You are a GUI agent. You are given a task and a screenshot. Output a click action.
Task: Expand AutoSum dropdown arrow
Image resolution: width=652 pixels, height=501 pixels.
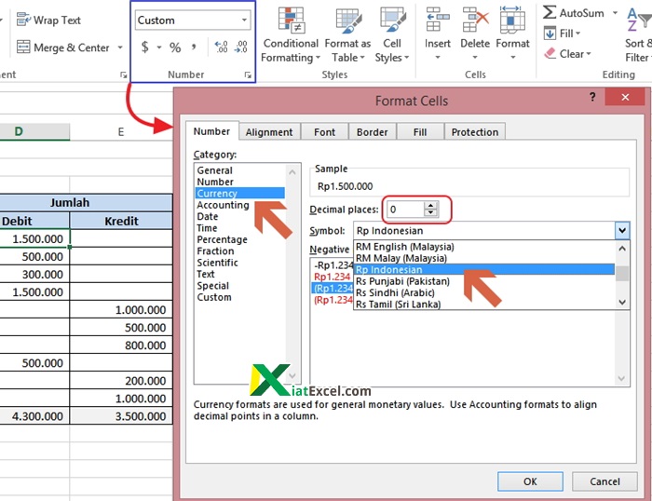(615, 13)
